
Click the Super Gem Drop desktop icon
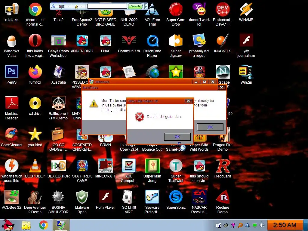[x=176, y=14]
